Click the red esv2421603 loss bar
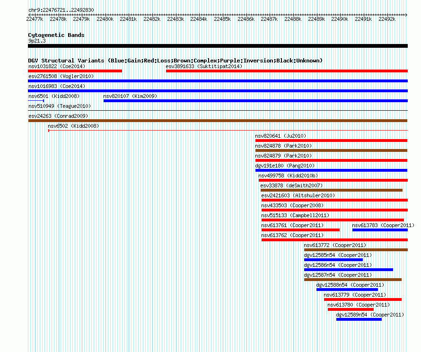Viewport: 421px width, 352px height. tap(334, 200)
